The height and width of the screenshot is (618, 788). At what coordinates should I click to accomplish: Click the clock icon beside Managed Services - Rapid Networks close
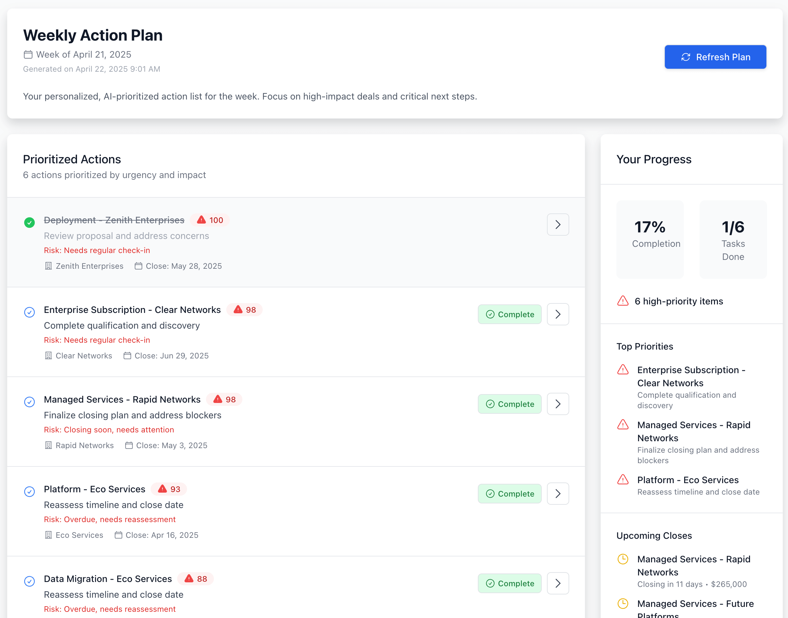click(623, 559)
